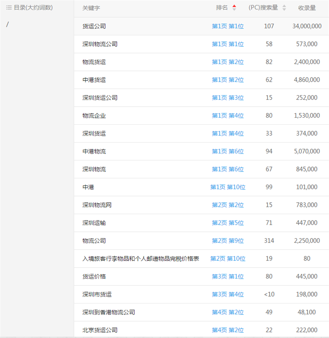Click the 第4页 第2位 link for 北京货运公司
Viewport: 329px width, 338px height.
[x=227, y=330]
